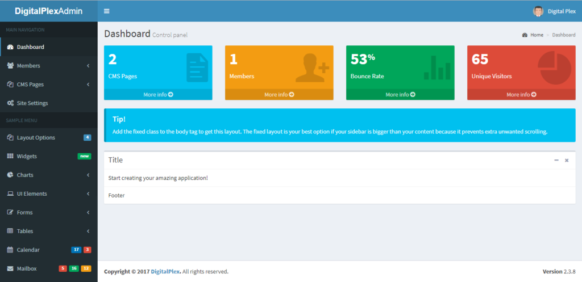Expand the Forms submenu chevron
This screenshot has height=282, width=582.
pos(88,212)
